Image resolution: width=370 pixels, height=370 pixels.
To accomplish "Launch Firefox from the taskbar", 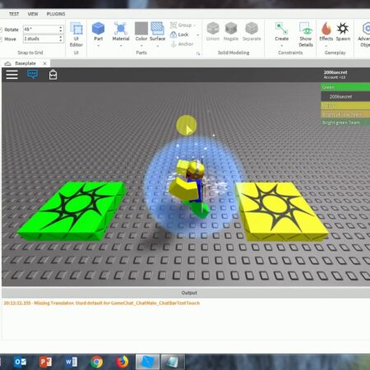I will click(123, 362).
